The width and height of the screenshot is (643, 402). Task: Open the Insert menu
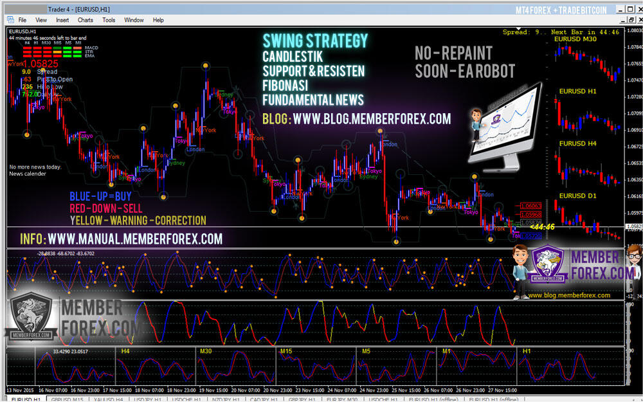pos(62,20)
